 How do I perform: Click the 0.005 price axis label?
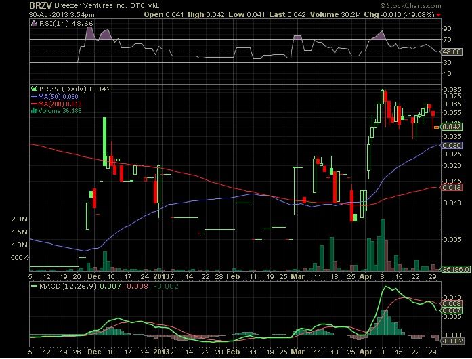coord(452,239)
